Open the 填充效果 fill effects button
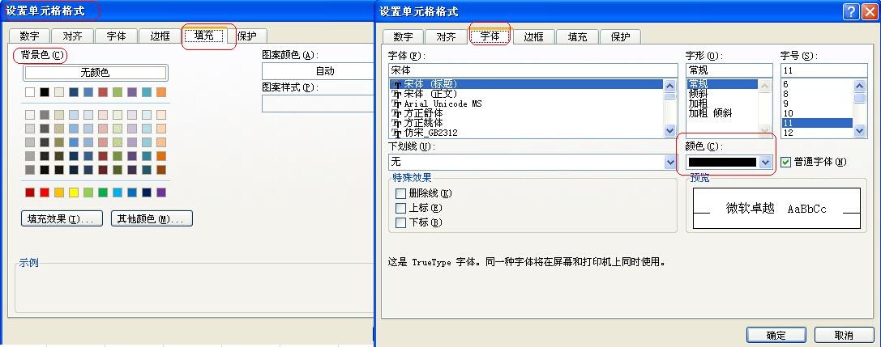The width and height of the screenshot is (881, 347). click(62, 218)
